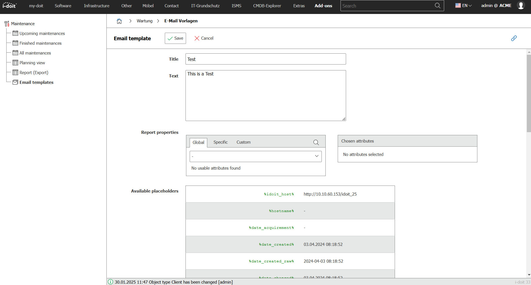Click into the Title input field
The height and width of the screenshot is (285, 531).
point(266,59)
